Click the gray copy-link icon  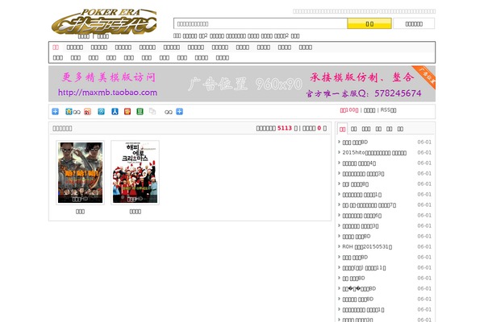(x=152, y=111)
